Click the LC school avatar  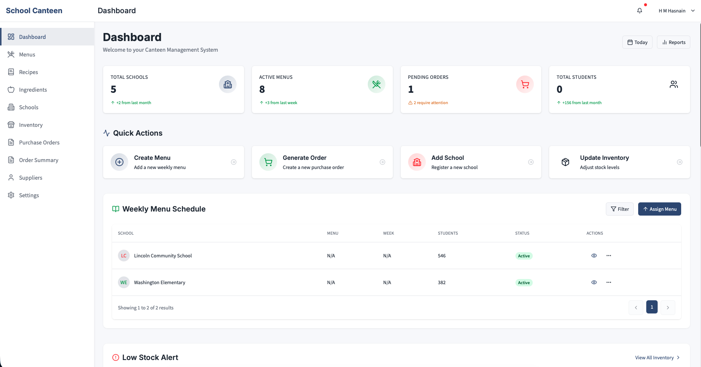[x=124, y=256]
